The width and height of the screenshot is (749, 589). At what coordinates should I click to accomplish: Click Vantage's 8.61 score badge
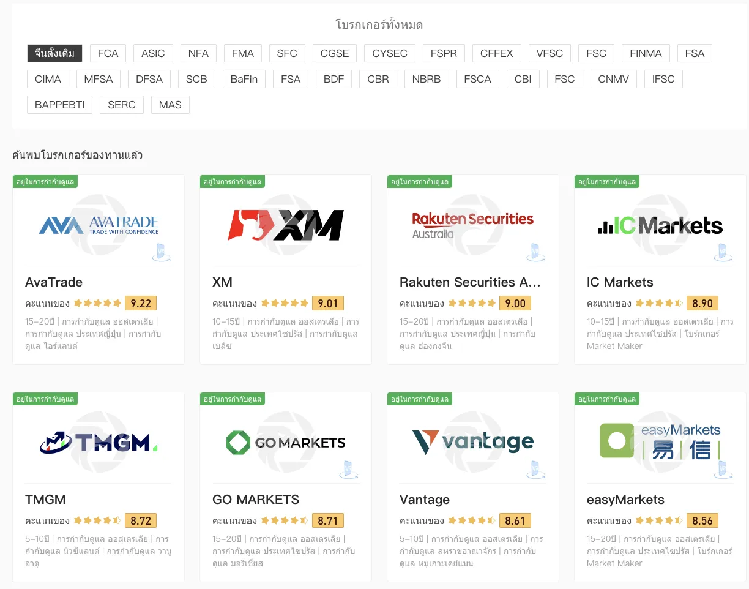(x=515, y=520)
